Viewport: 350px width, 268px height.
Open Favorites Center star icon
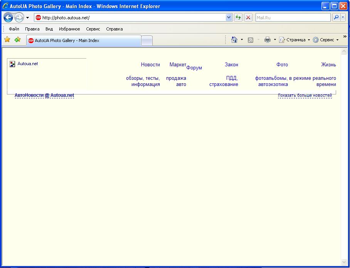[x=7, y=40]
